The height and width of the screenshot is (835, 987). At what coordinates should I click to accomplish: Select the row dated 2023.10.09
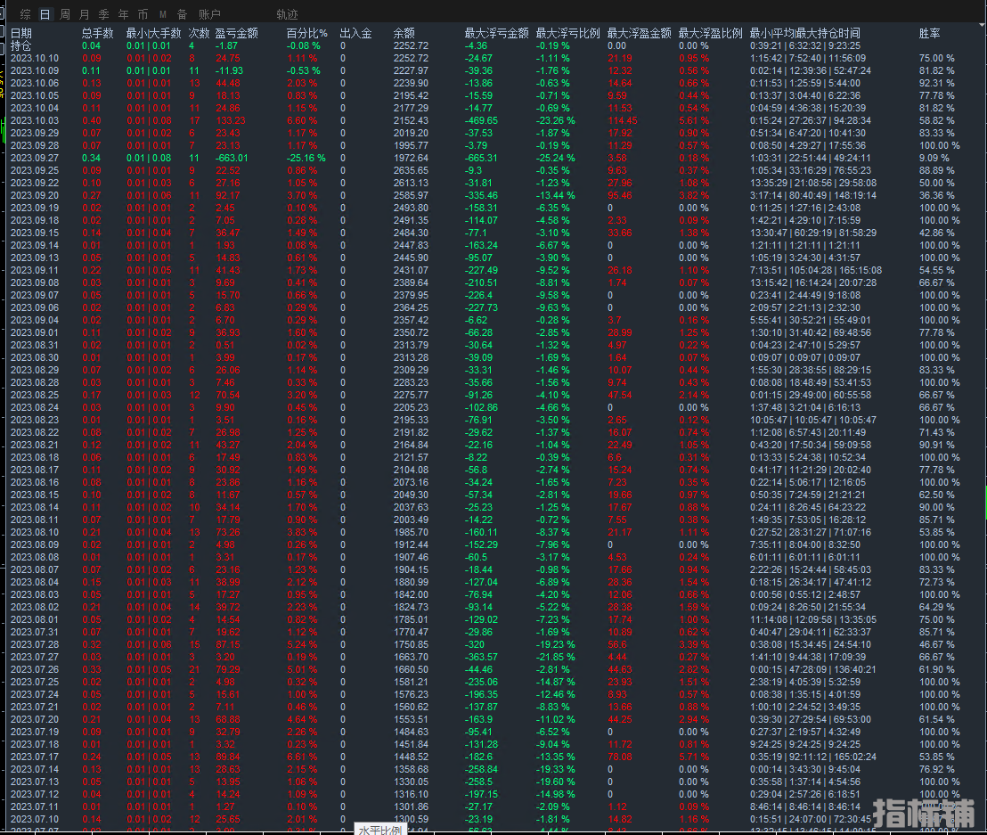coord(494,70)
